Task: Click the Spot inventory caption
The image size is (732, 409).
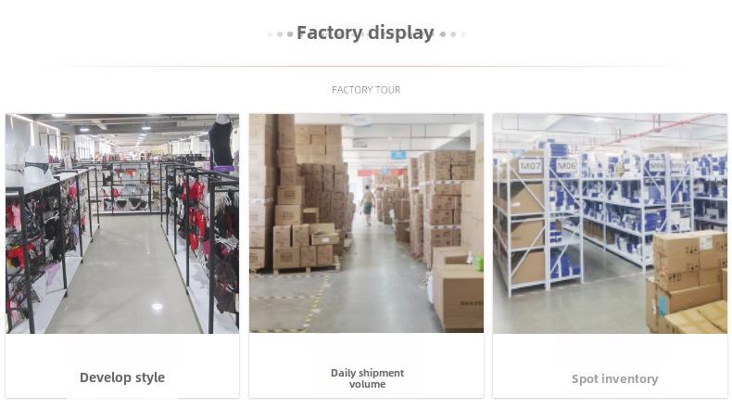Action: tap(615, 379)
